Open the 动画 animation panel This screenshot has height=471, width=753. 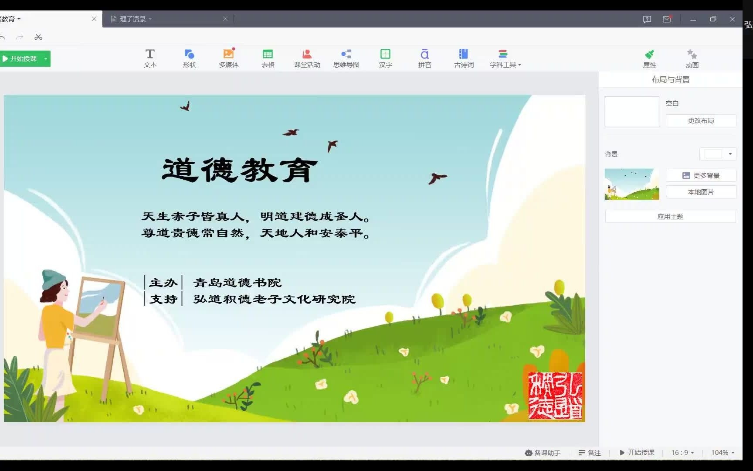pos(692,59)
